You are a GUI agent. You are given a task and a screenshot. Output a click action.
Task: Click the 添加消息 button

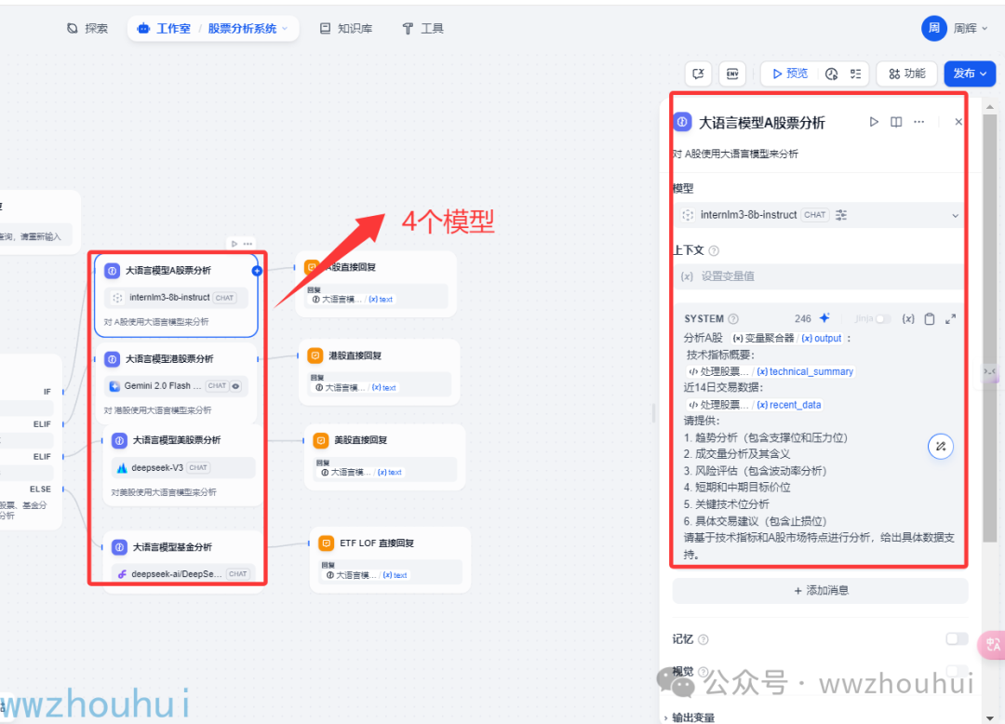pyautogui.click(x=820, y=590)
